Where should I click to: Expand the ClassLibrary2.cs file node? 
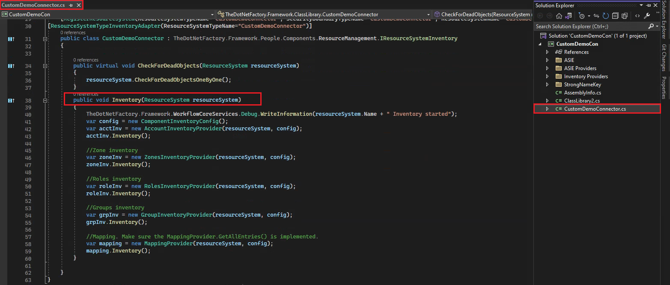pos(547,101)
